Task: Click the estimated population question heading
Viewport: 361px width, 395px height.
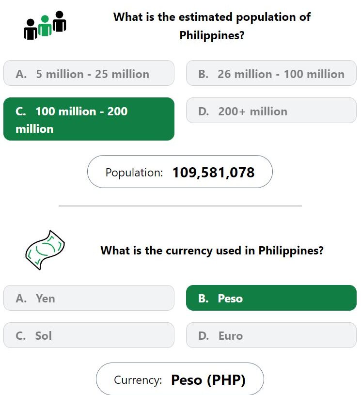Action: (x=212, y=26)
